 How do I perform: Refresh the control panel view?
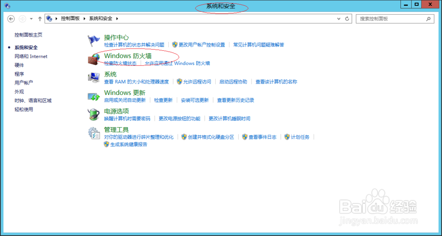[x=347, y=19]
